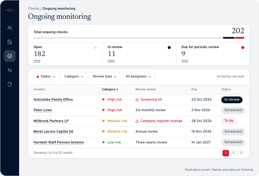Click the 14 Jan 2027 due date
Viewport: 259px width, 176px height.
coord(201,142)
